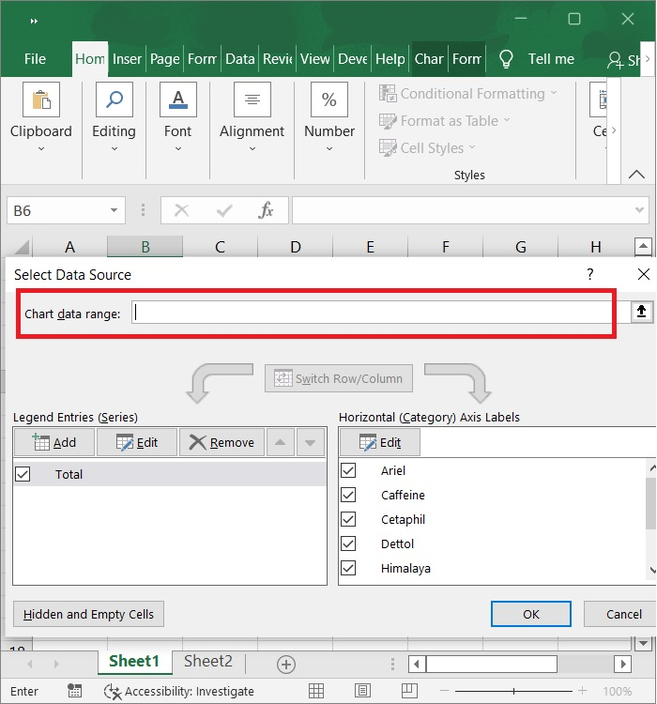Open the Name Box dropdown arrow

[x=115, y=210]
